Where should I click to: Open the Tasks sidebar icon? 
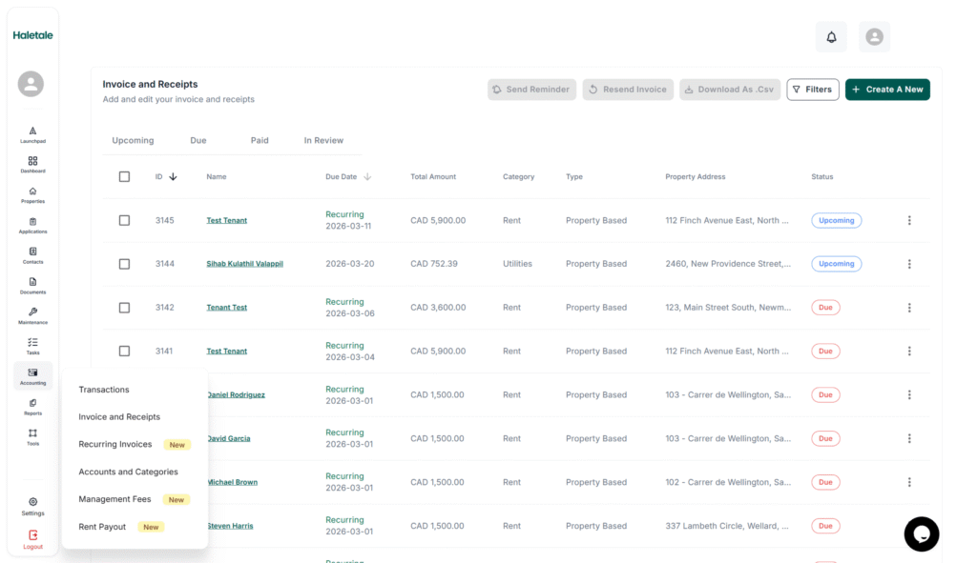(32, 346)
